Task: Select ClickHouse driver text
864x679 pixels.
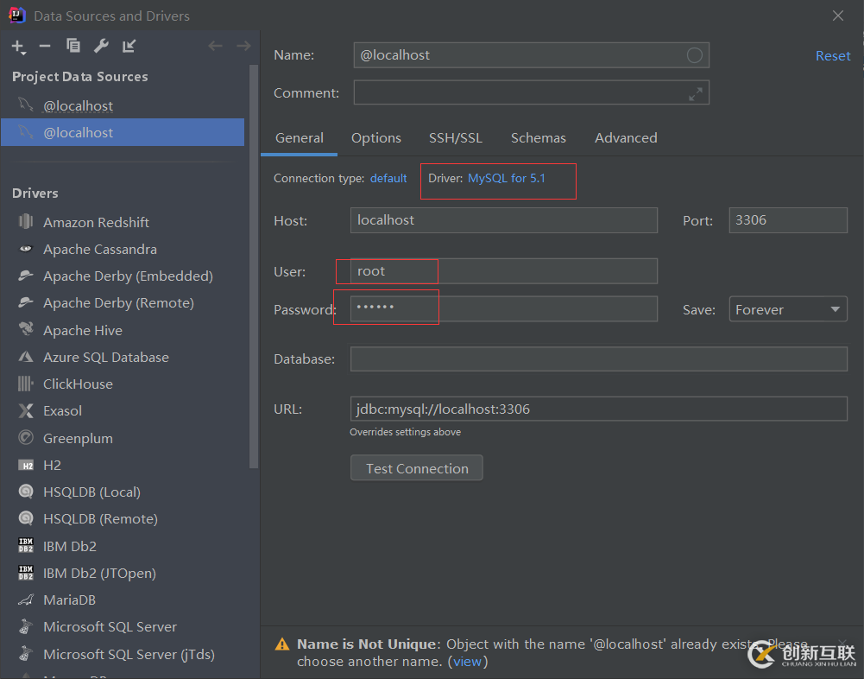Action: coord(78,384)
